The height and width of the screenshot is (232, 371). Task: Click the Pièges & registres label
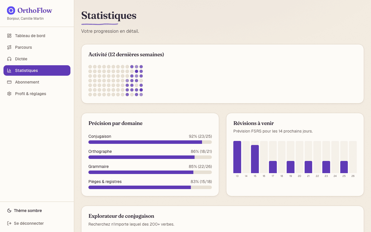click(105, 182)
